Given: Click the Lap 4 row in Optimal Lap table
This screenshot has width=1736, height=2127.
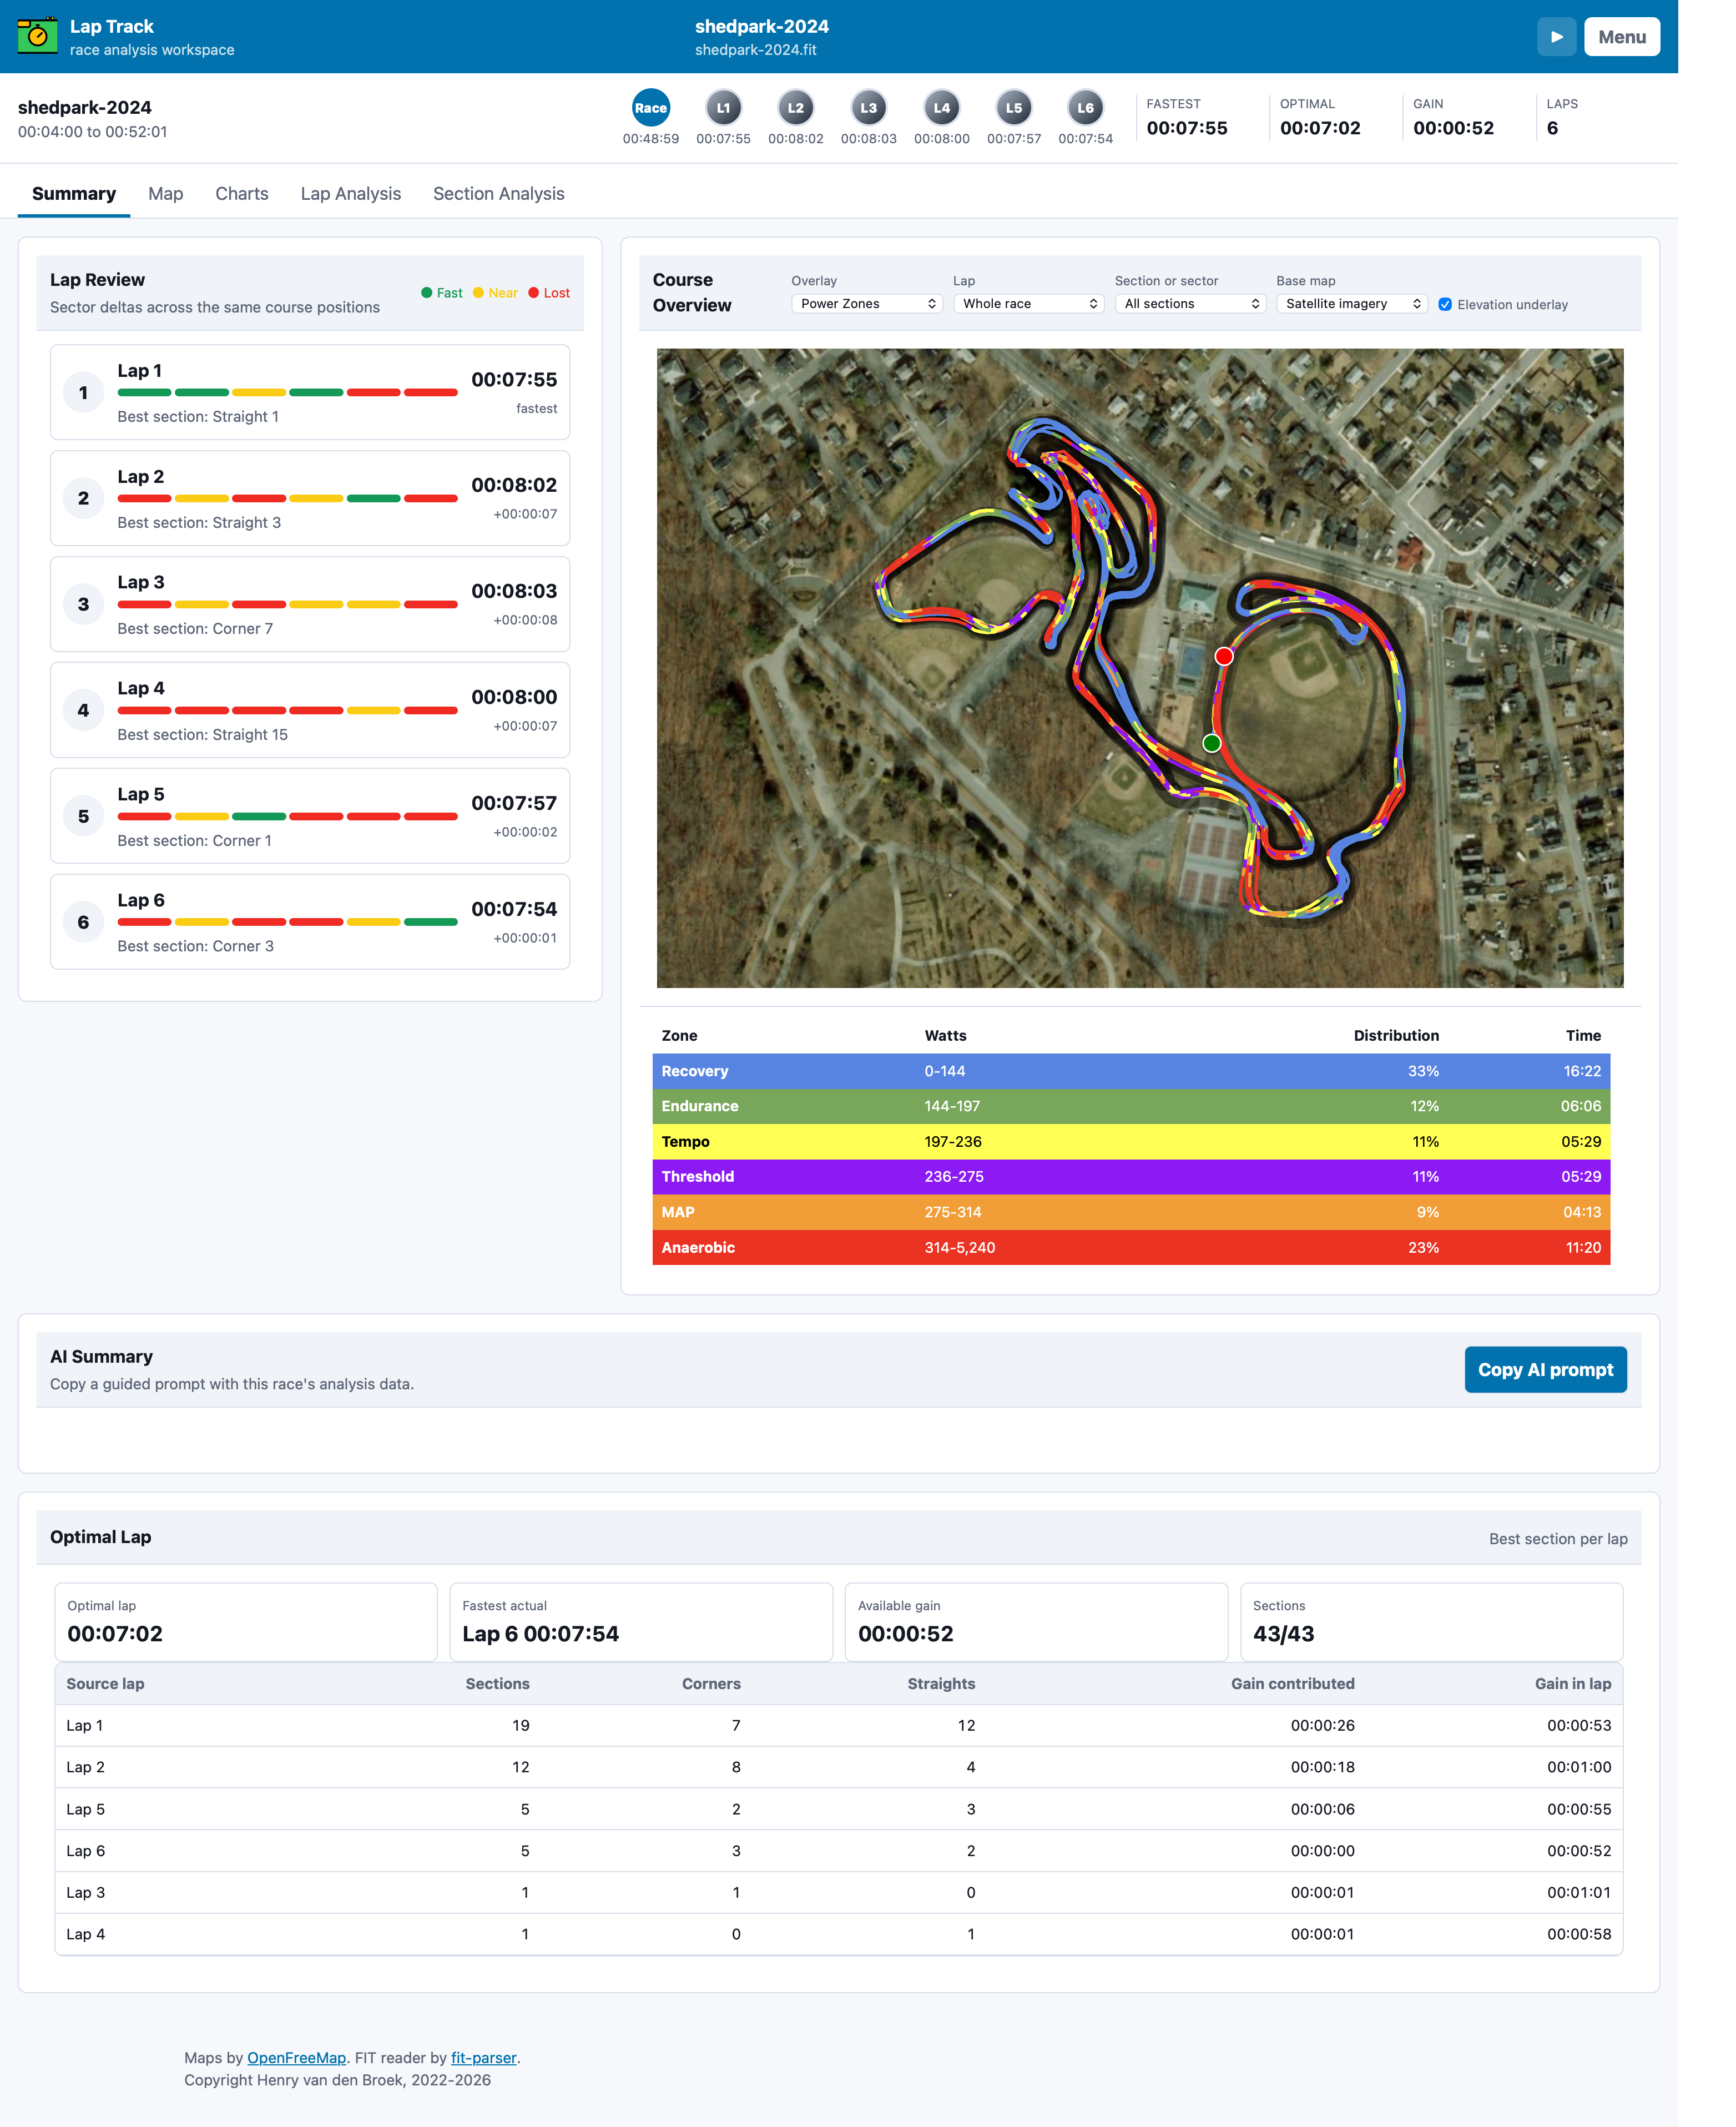Looking at the screenshot, I should click(x=838, y=1934).
